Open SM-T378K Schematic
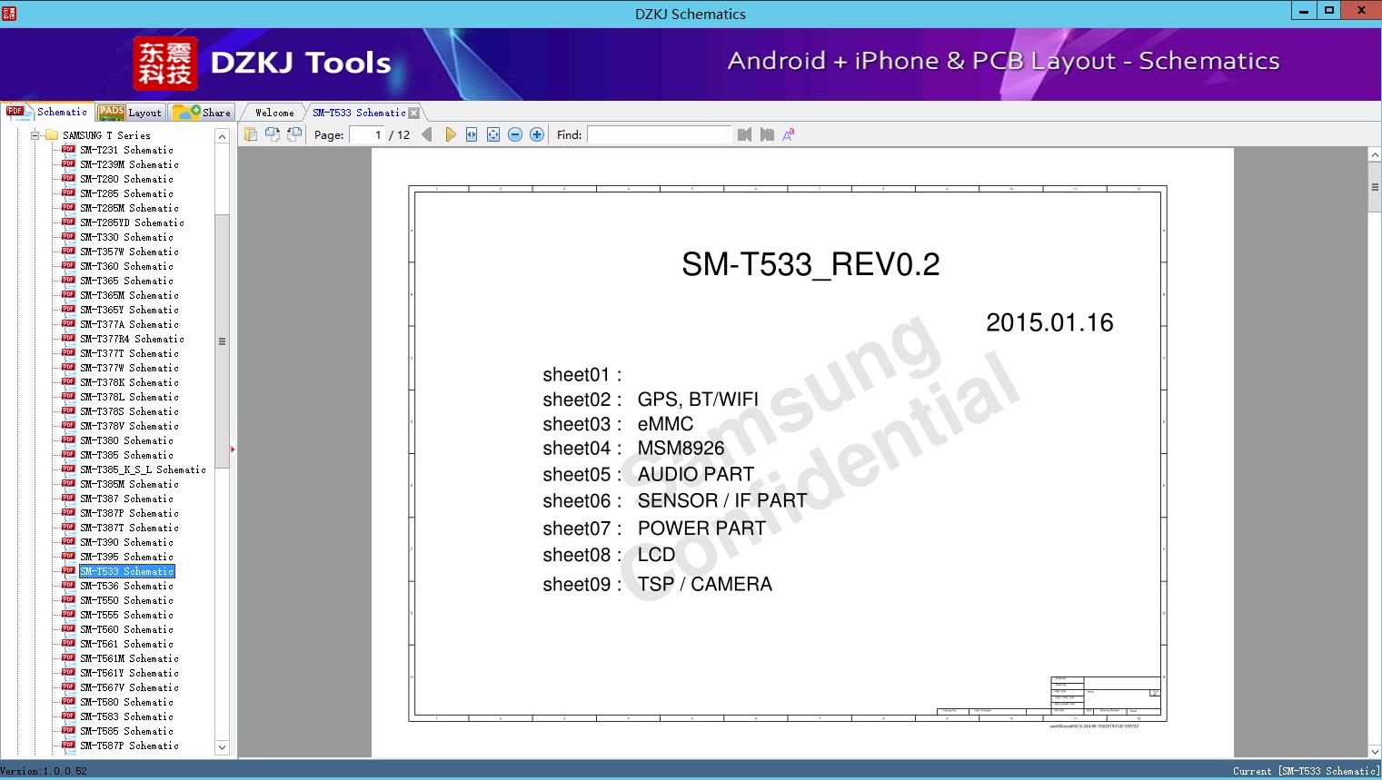The height and width of the screenshot is (780, 1382). 129,382
